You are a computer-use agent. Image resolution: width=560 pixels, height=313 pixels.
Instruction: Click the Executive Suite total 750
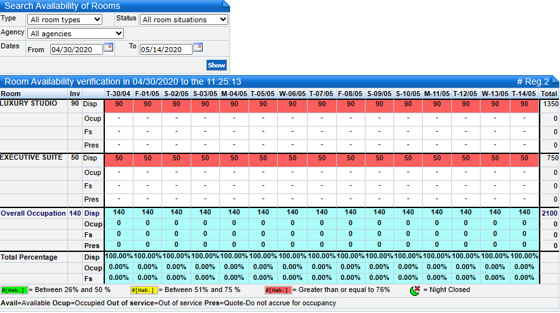(x=552, y=158)
